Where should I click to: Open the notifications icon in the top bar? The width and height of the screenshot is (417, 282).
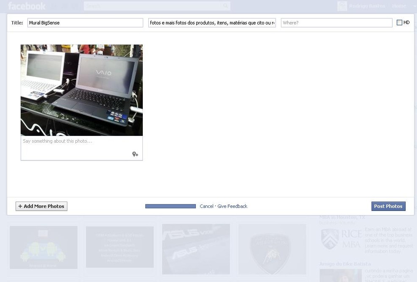74,6
